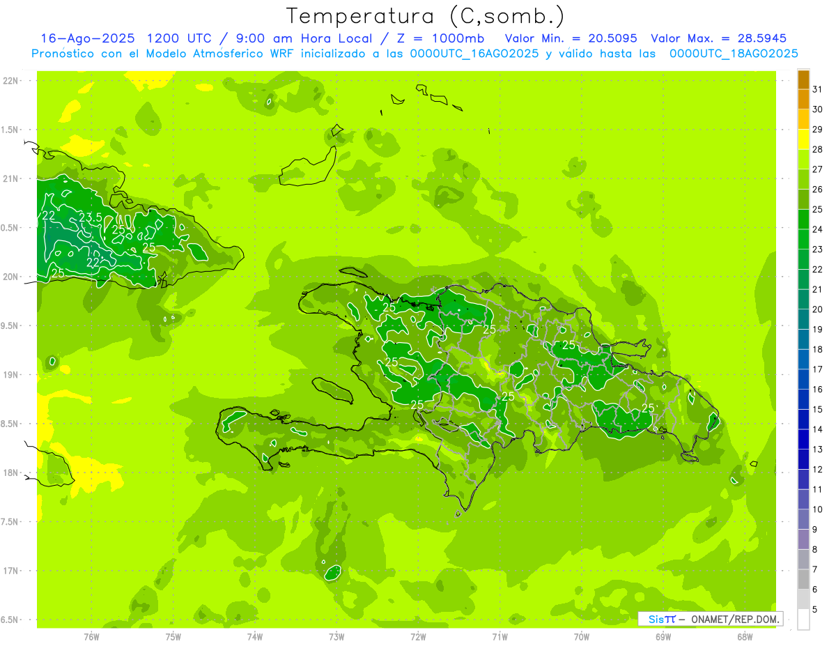The width and height of the screenshot is (836, 646).
Task: Pick the purple colorbar swatch between 9 and 10
Action: click(803, 519)
